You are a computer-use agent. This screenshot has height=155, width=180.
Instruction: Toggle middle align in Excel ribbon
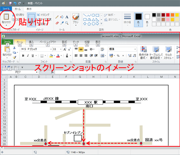81,49
